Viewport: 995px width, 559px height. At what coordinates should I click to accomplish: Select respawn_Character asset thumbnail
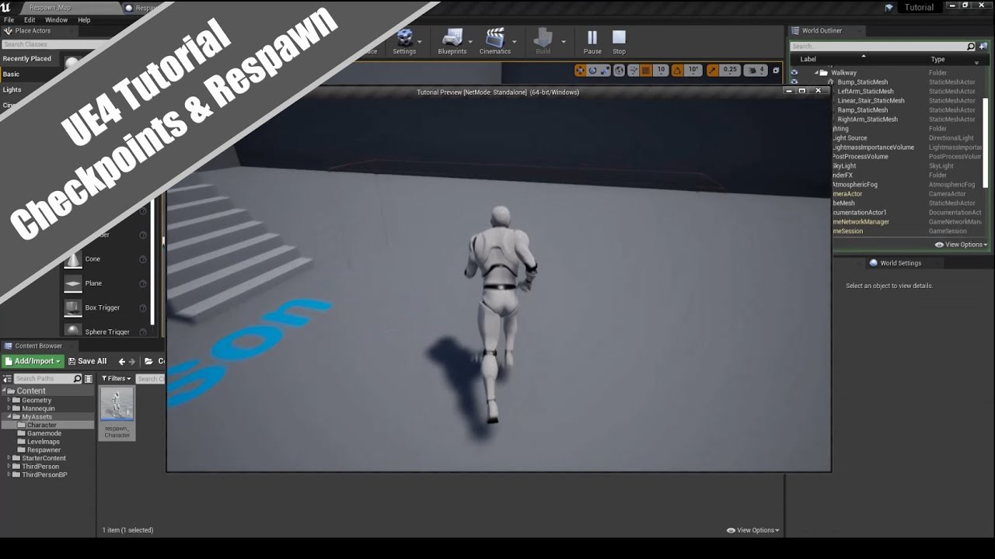117,413
